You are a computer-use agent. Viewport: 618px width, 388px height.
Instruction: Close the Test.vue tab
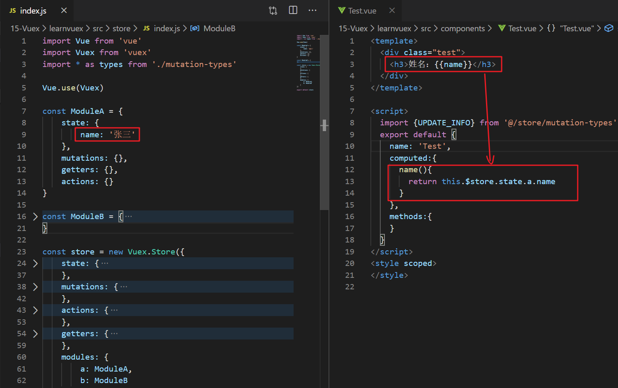pyautogui.click(x=392, y=10)
